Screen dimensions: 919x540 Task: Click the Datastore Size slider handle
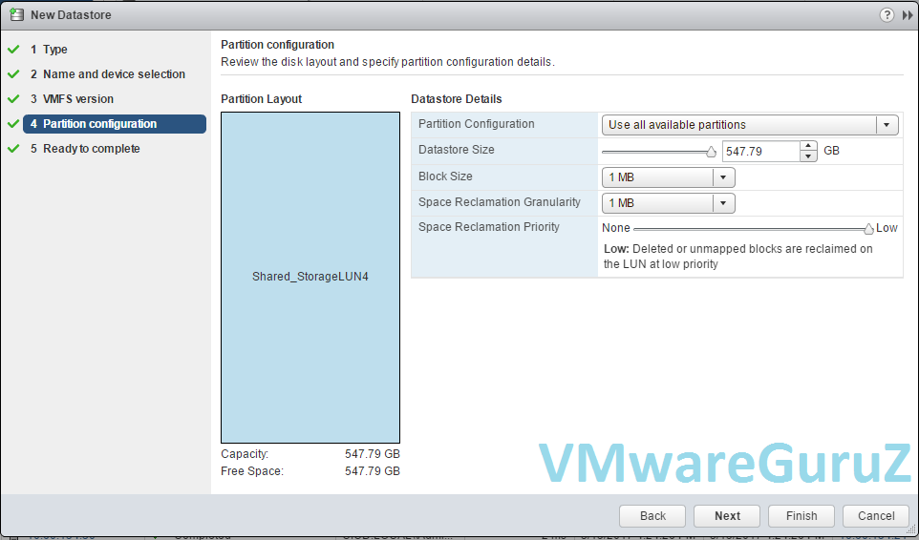point(711,152)
